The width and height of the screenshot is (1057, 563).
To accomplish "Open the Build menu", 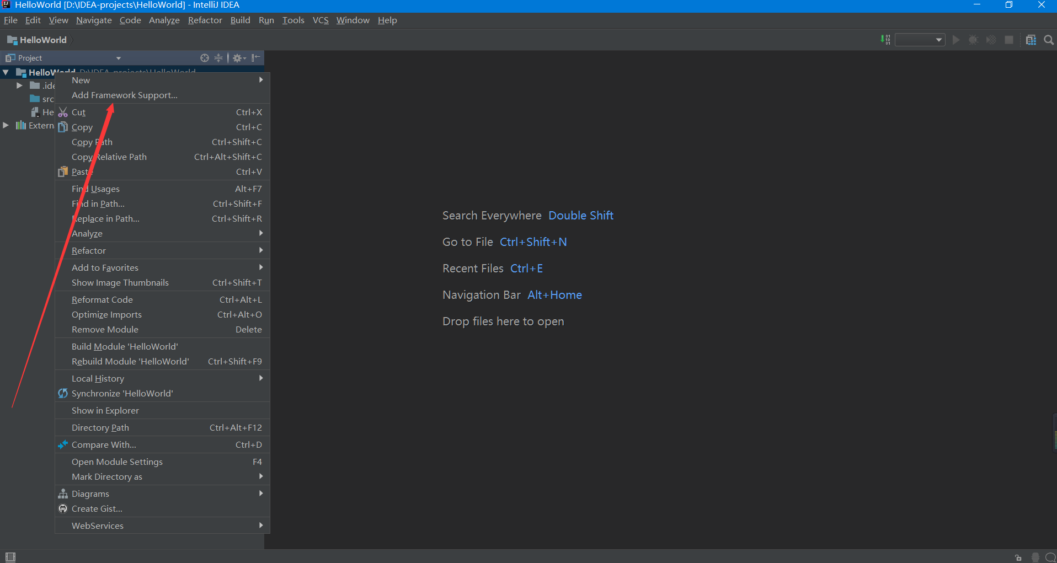I will (240, 20).
